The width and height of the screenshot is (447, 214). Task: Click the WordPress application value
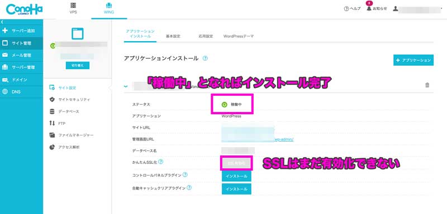231,116
